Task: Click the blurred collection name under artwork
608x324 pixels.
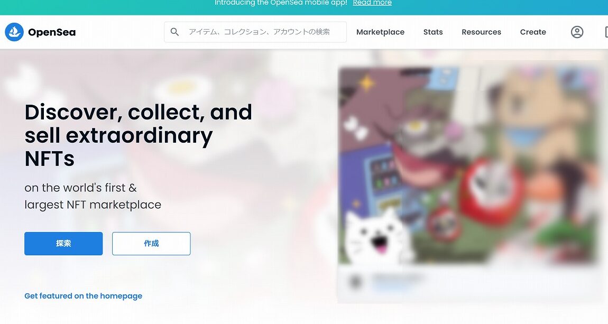Action: [398, 282]
